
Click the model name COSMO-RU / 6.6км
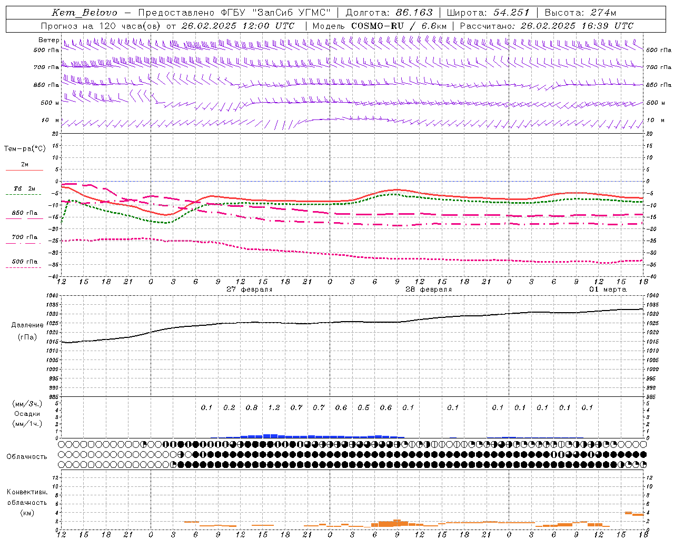click(x=399, y=26)
